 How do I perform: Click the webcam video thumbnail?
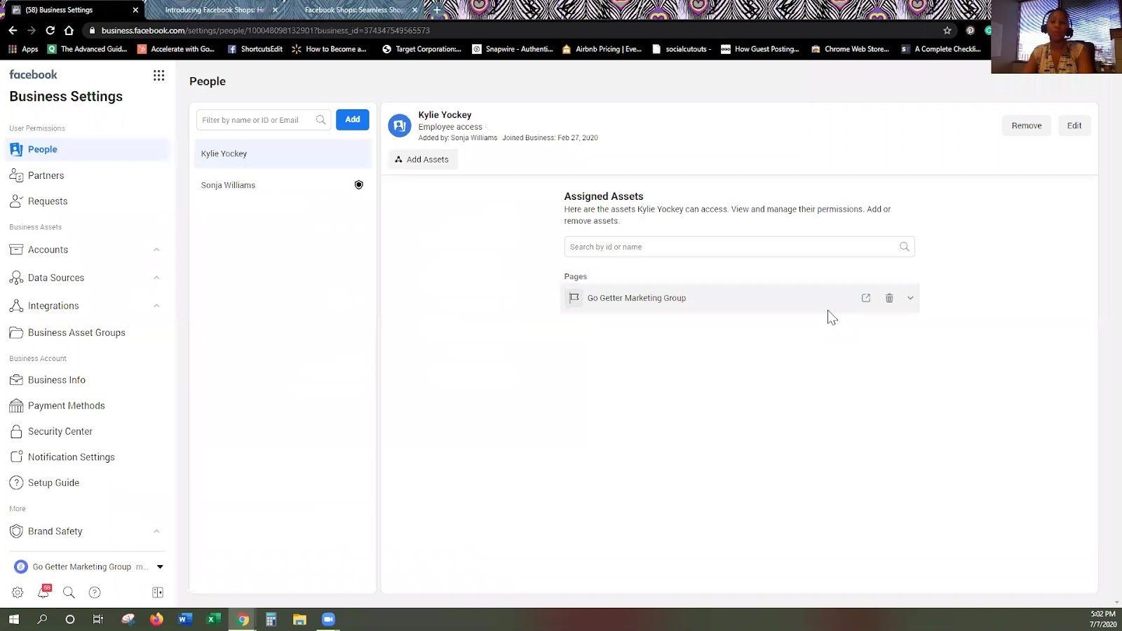1056,36
